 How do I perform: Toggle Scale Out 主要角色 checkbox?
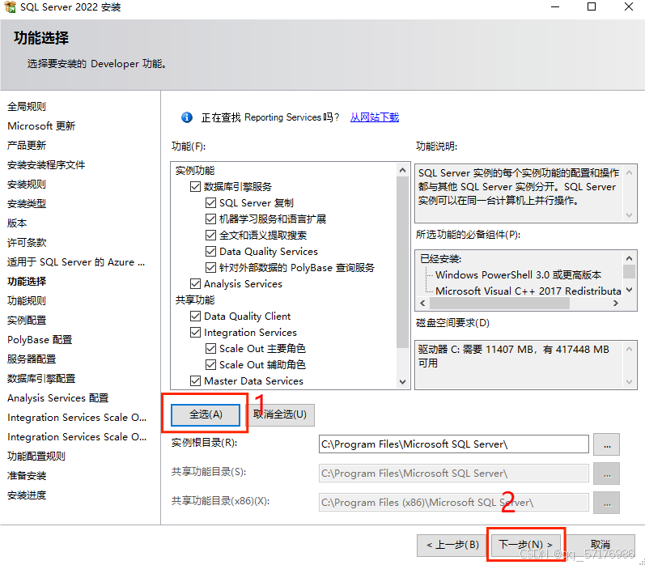coord(210,349)
